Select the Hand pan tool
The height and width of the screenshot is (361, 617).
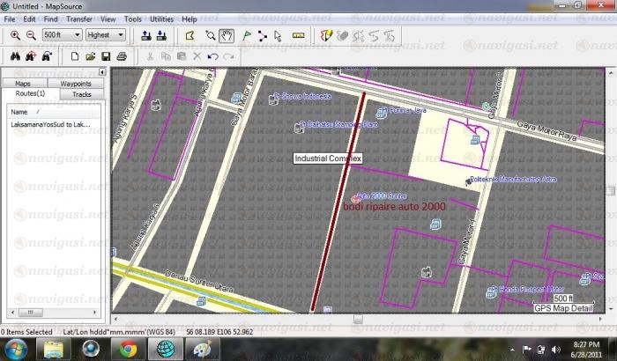click(x=226, y=35)
